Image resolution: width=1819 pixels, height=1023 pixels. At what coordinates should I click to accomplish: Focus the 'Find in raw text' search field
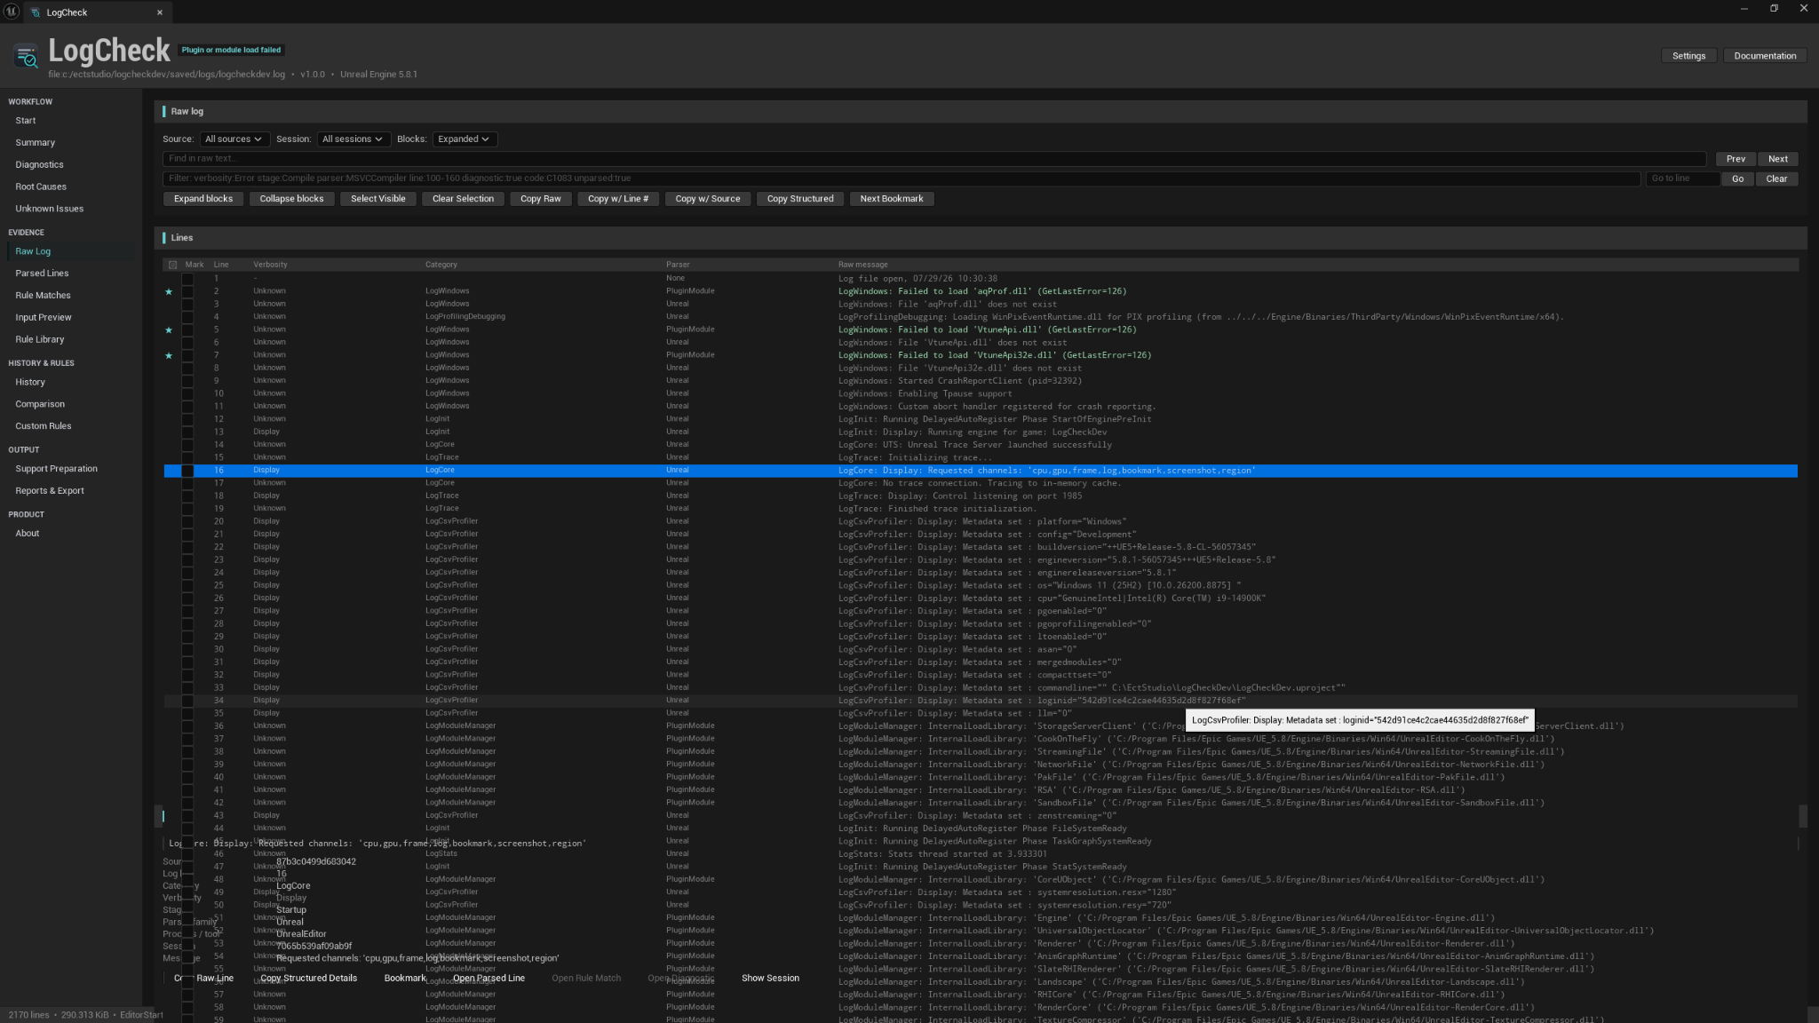[934, 159]
